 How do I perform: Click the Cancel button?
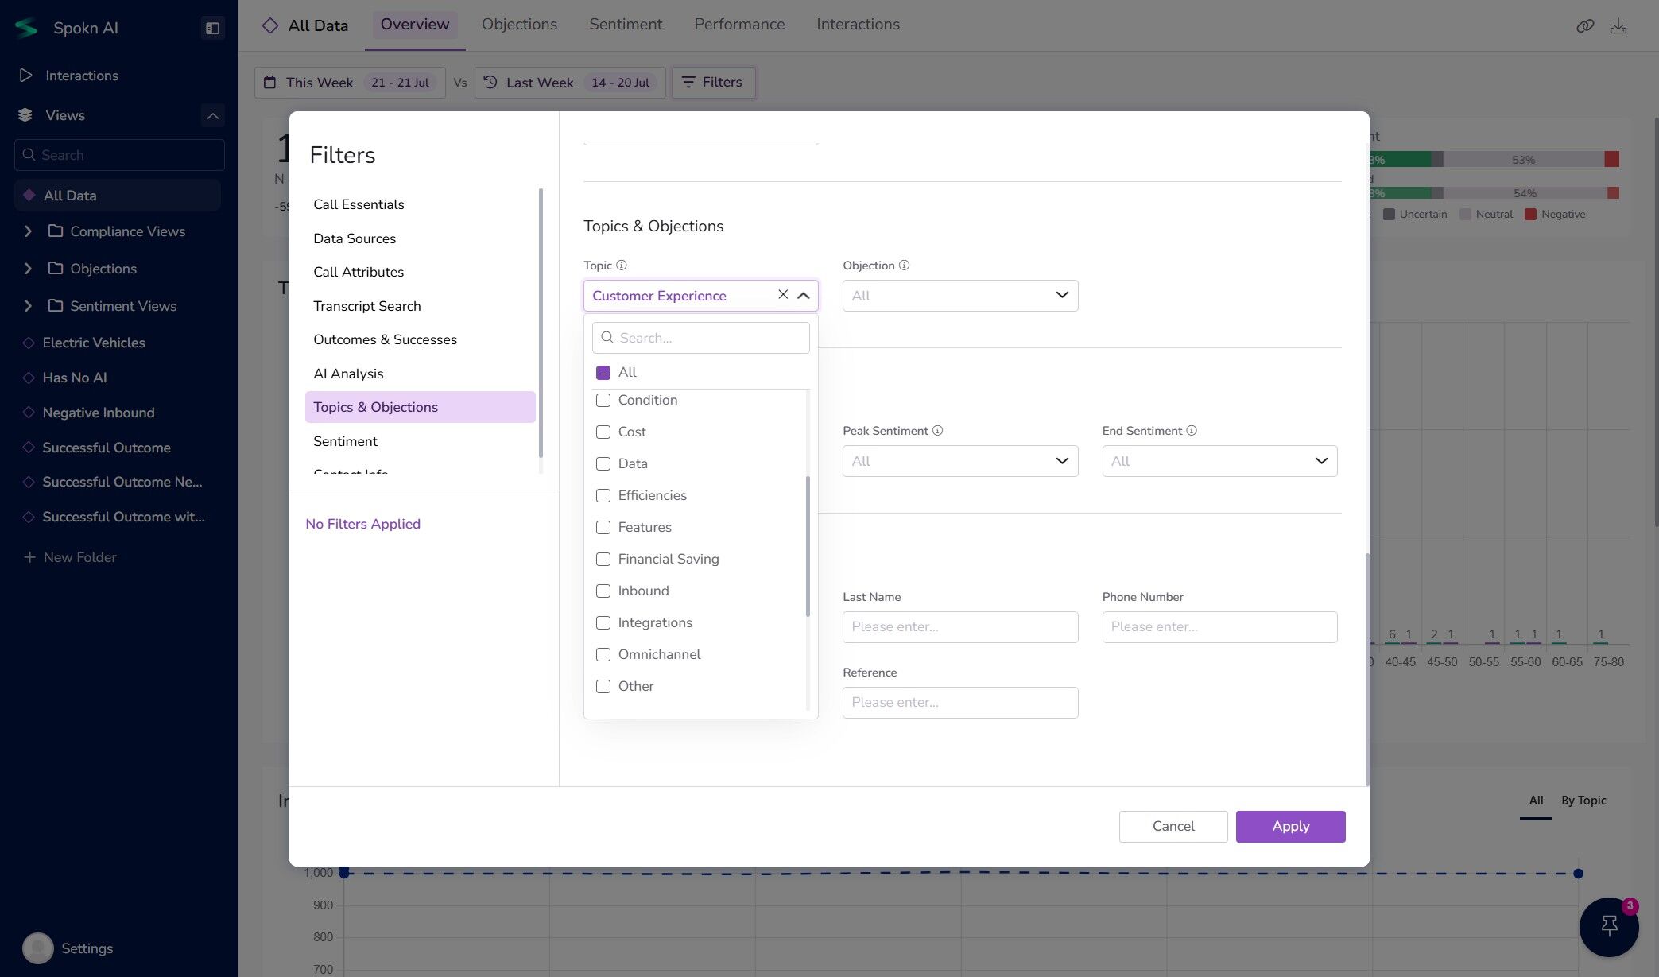1173,826
